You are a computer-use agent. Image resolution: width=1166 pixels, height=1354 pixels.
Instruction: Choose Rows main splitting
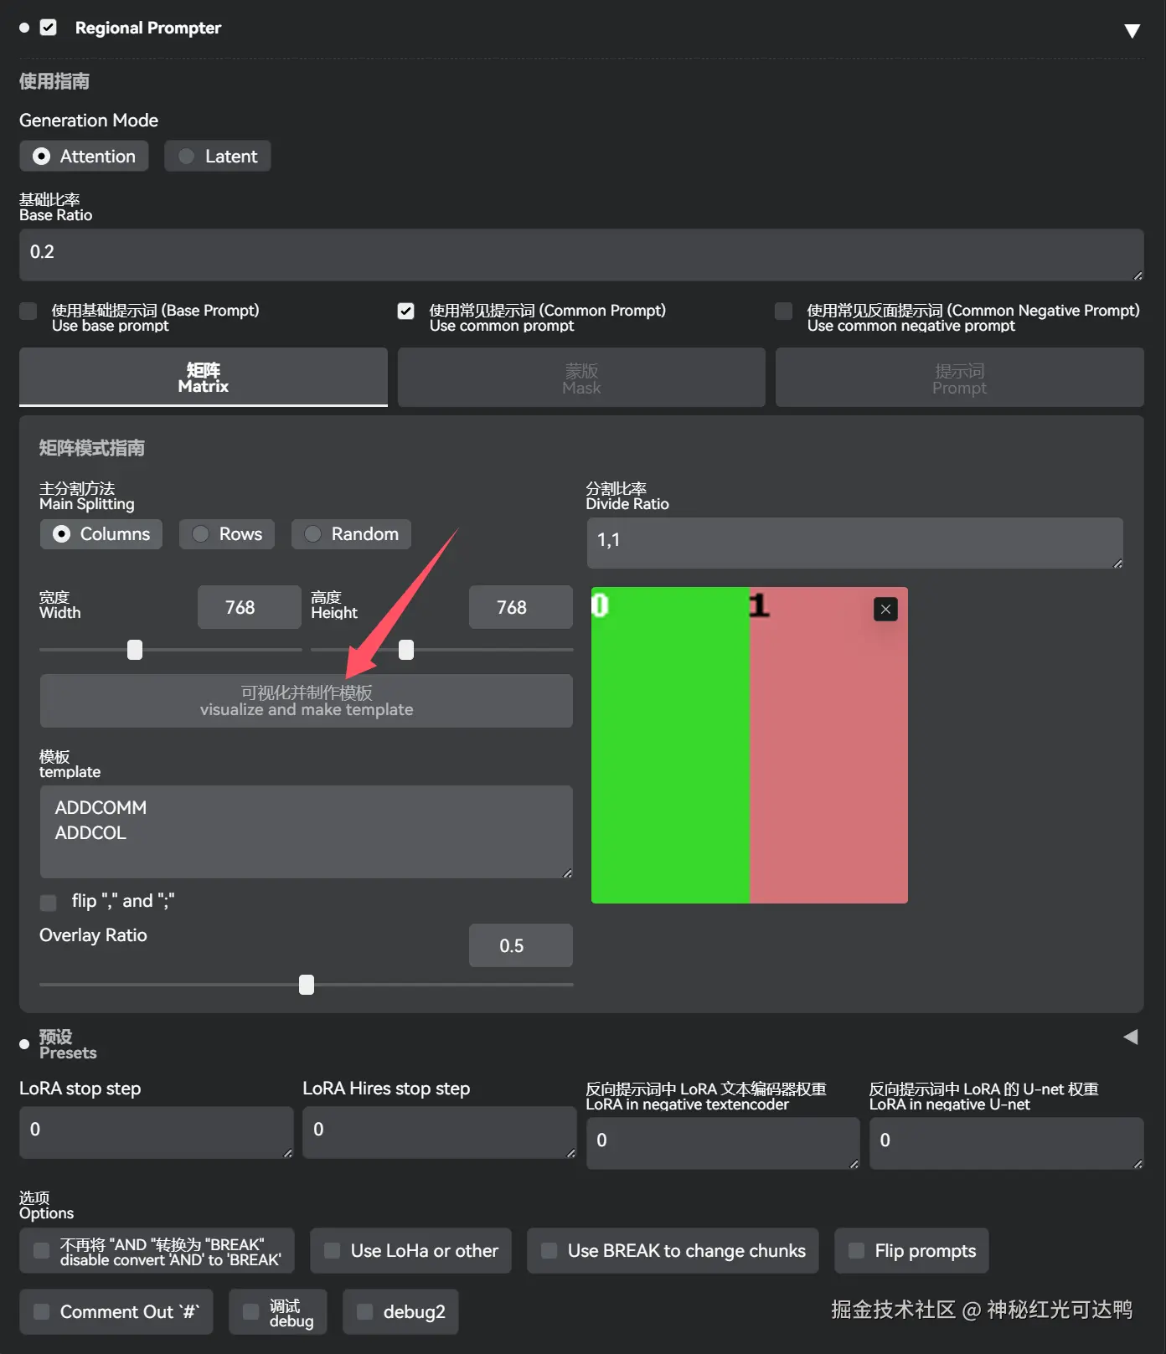[x=227, y=534]
